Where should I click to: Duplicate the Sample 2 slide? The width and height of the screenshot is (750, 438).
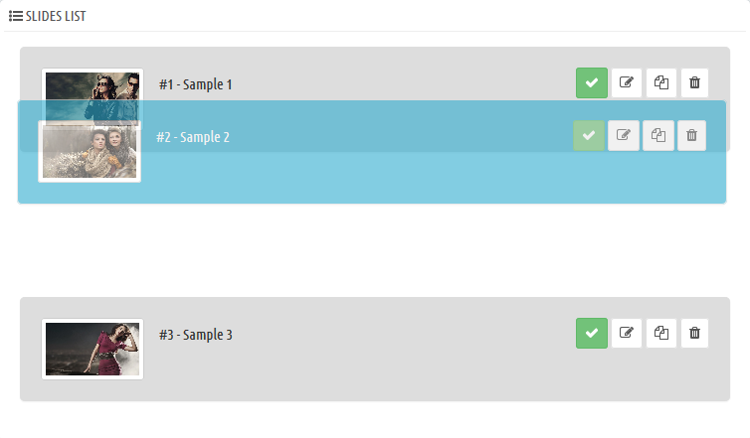point(657,135)
